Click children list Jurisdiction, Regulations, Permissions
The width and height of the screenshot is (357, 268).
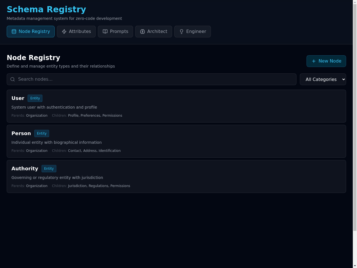[99, 186]
